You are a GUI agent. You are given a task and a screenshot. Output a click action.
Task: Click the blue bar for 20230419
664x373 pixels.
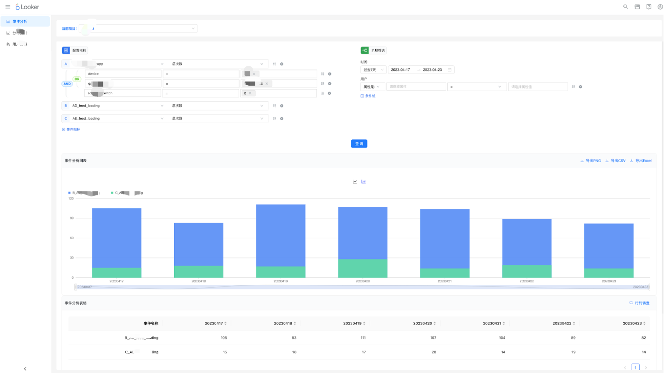281,235
